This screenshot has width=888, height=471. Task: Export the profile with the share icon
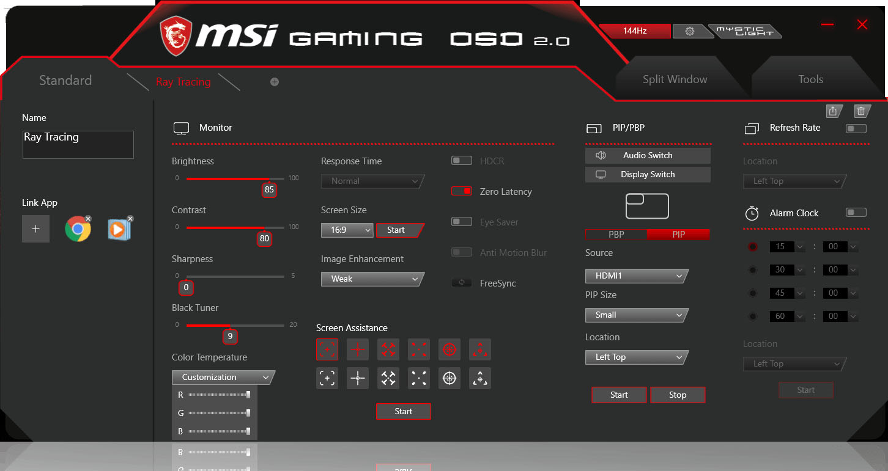click(x=833, y=111)
